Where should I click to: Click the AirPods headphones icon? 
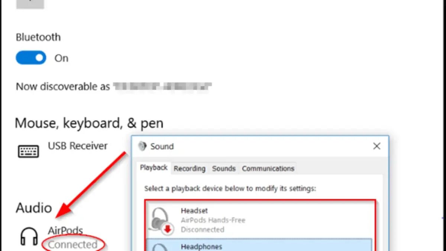coord(29,237)
